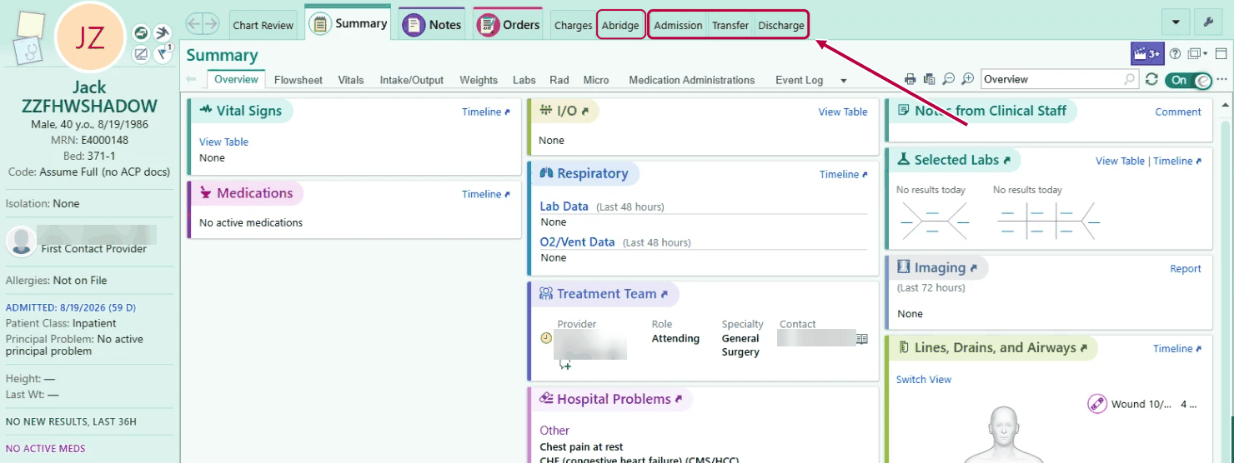The image size is (1234, 463).
Task: Open the Transfer navigator tab
Action: pyautogui.click(x=730, y=25)
